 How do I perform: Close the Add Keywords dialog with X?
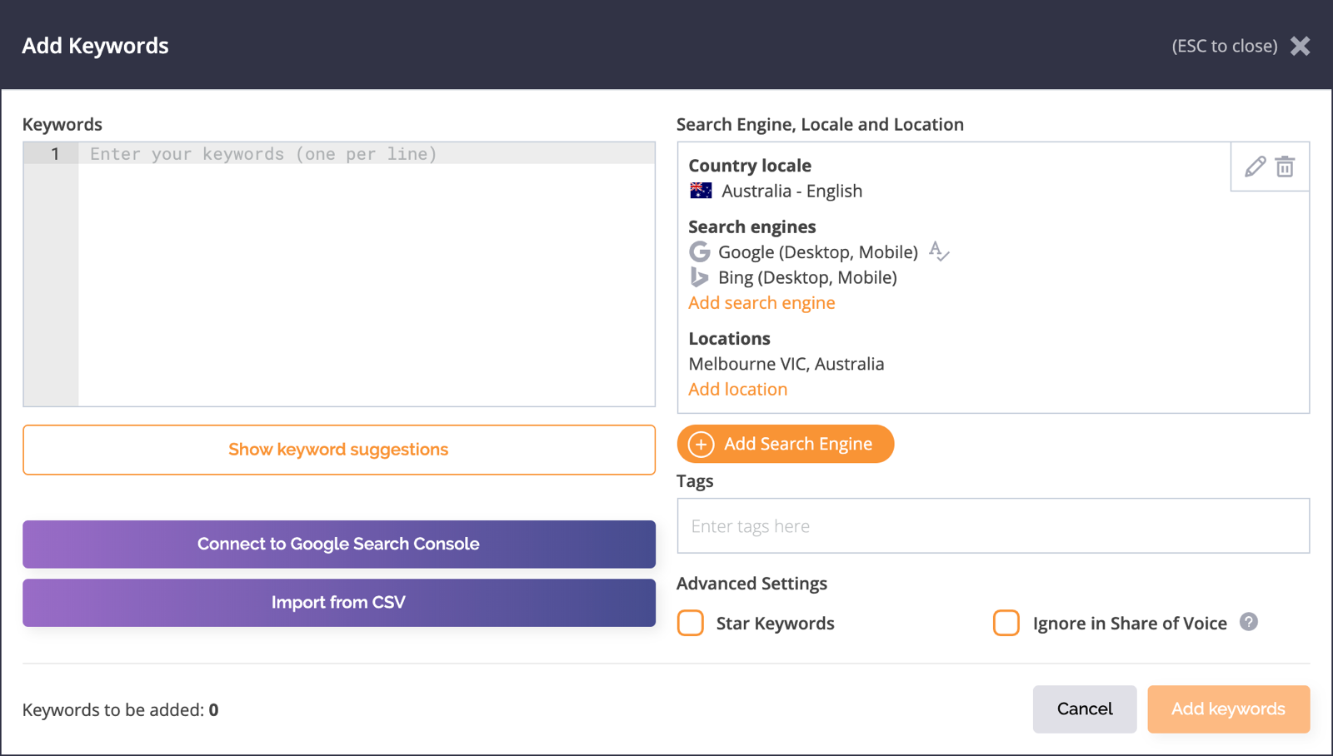tap(1300, 46)
